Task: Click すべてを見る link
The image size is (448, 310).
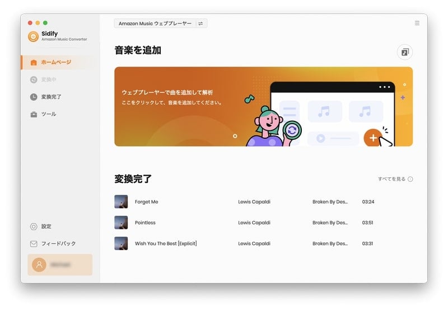Action: tap(391, 179)
